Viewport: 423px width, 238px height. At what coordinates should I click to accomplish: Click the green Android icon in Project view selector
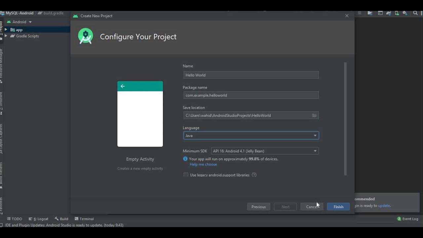point(8,22)
